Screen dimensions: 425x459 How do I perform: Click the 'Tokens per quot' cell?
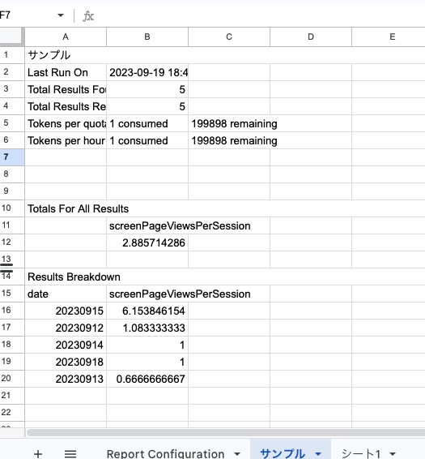[x=66, y=123]
